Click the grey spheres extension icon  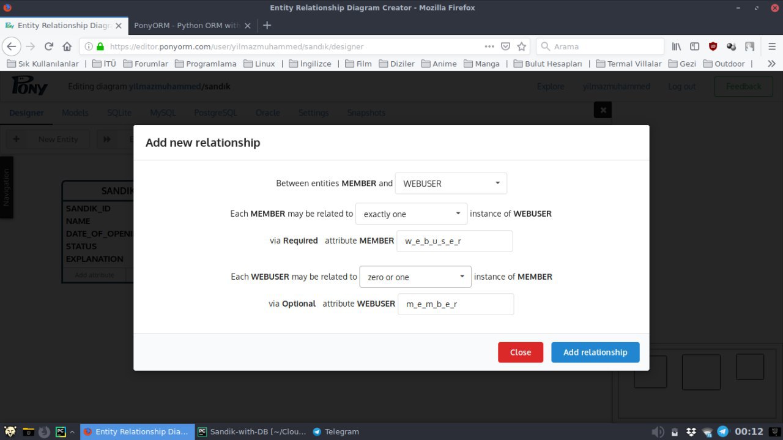731,47
